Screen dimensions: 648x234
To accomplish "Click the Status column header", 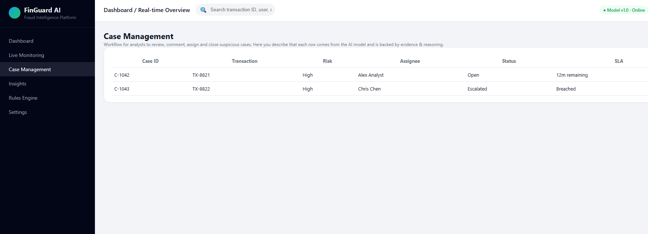I will pos(509,61).
